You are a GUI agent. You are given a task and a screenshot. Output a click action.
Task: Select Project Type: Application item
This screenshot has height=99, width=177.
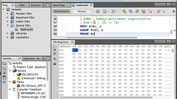pos(29,67)
